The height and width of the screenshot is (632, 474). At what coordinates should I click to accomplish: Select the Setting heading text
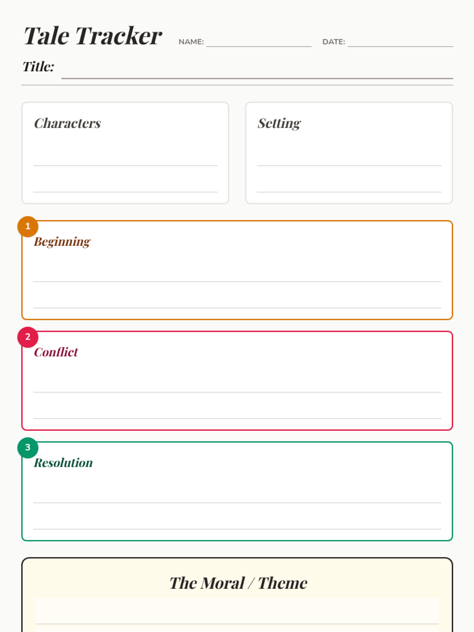(x=279, y=123)
